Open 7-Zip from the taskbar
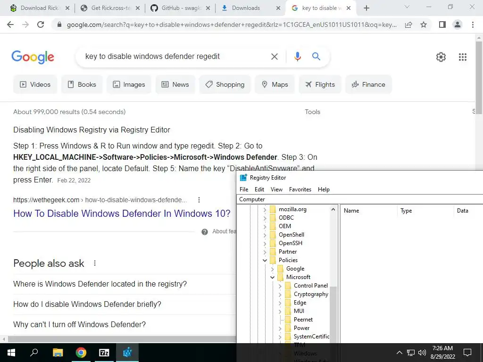 pos(104,353)
